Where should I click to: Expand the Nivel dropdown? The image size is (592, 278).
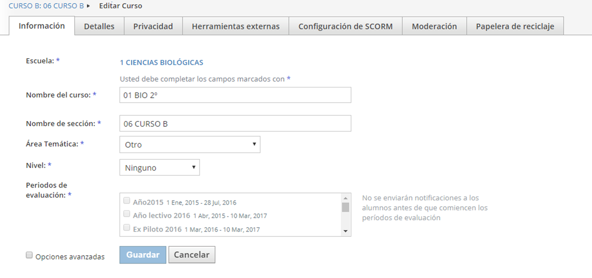click(x=159, y=167)
